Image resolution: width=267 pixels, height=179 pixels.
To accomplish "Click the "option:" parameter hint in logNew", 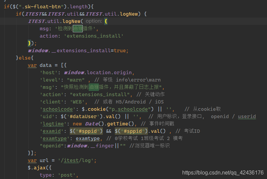I will 93,21.
